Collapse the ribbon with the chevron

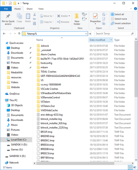pos(131,9)
